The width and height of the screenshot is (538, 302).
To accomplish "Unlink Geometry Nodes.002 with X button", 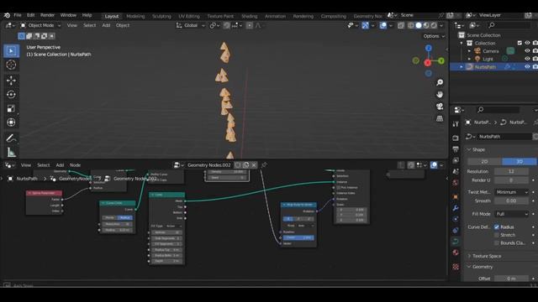I will click(x=254, y=165).
